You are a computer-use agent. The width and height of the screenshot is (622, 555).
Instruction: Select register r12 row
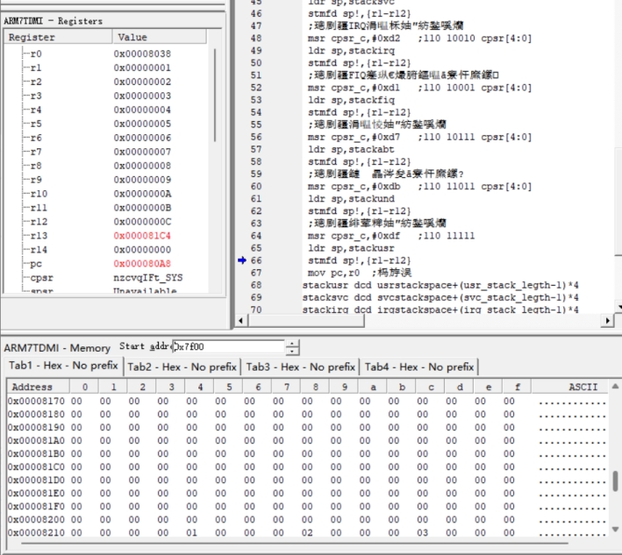tap(106, 222)
